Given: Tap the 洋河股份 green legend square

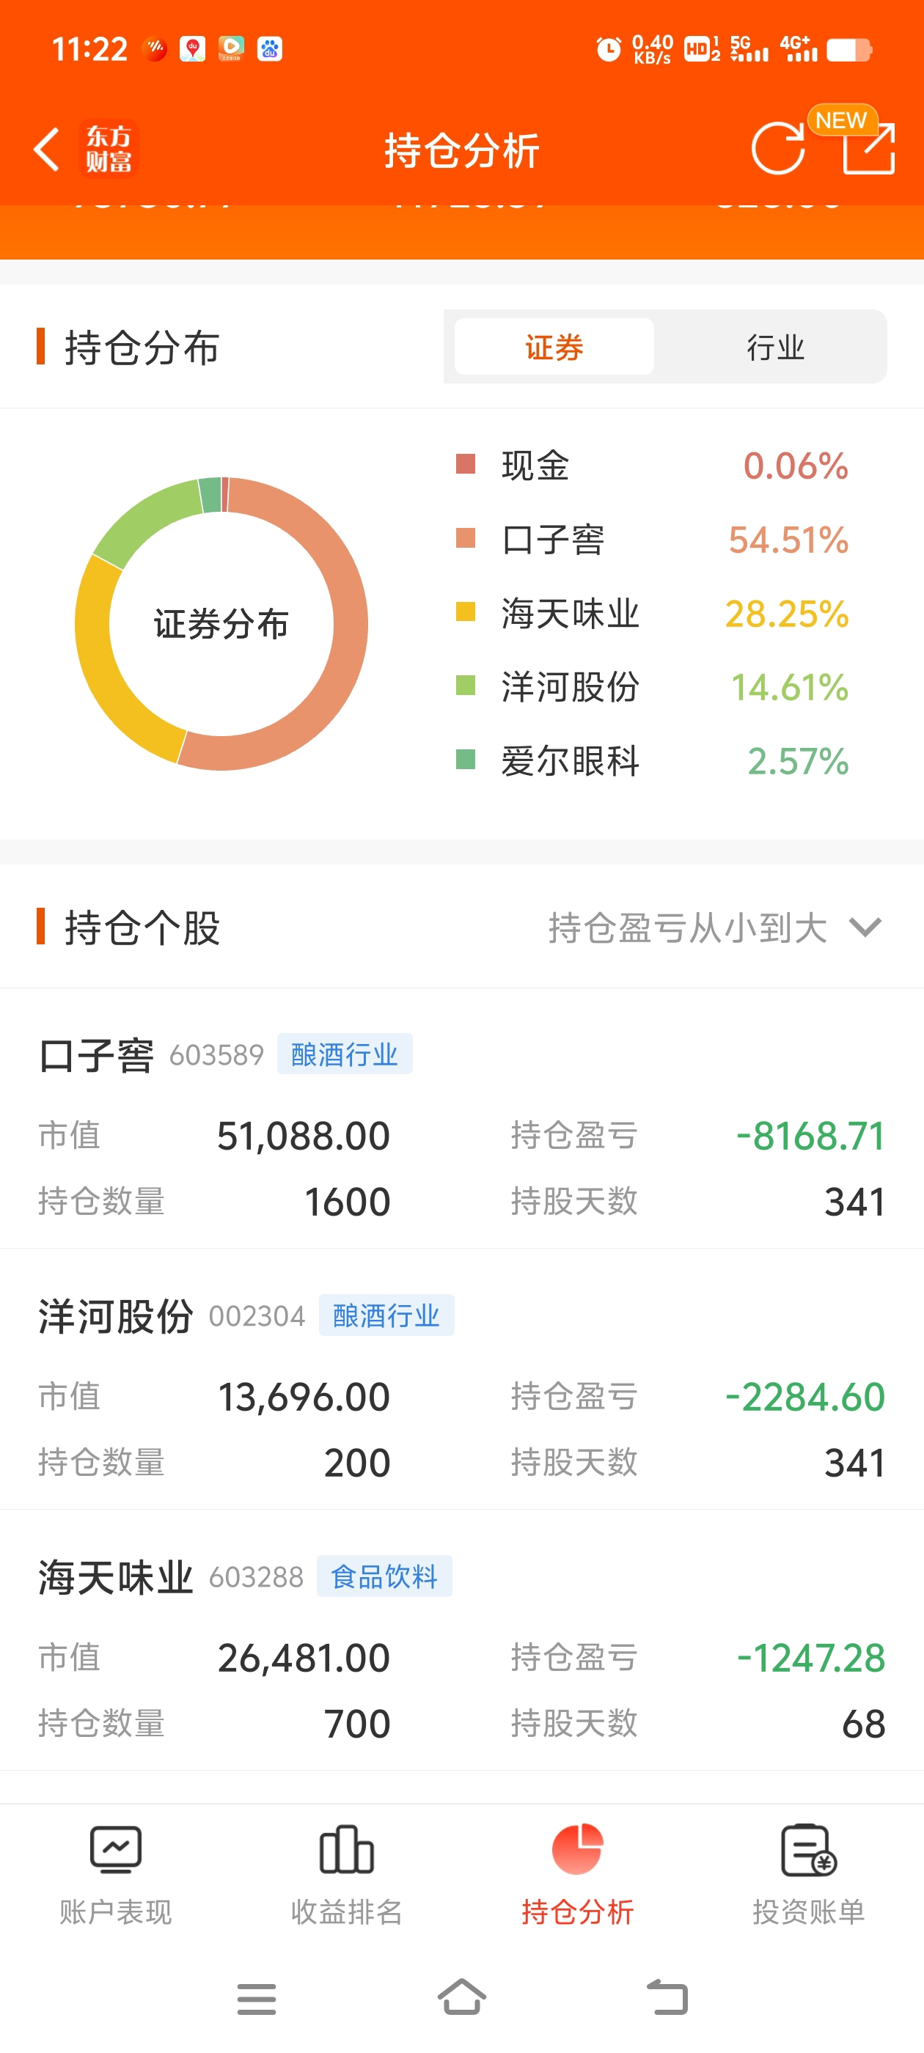Looking at the screenshot, I should coord(466,686).
